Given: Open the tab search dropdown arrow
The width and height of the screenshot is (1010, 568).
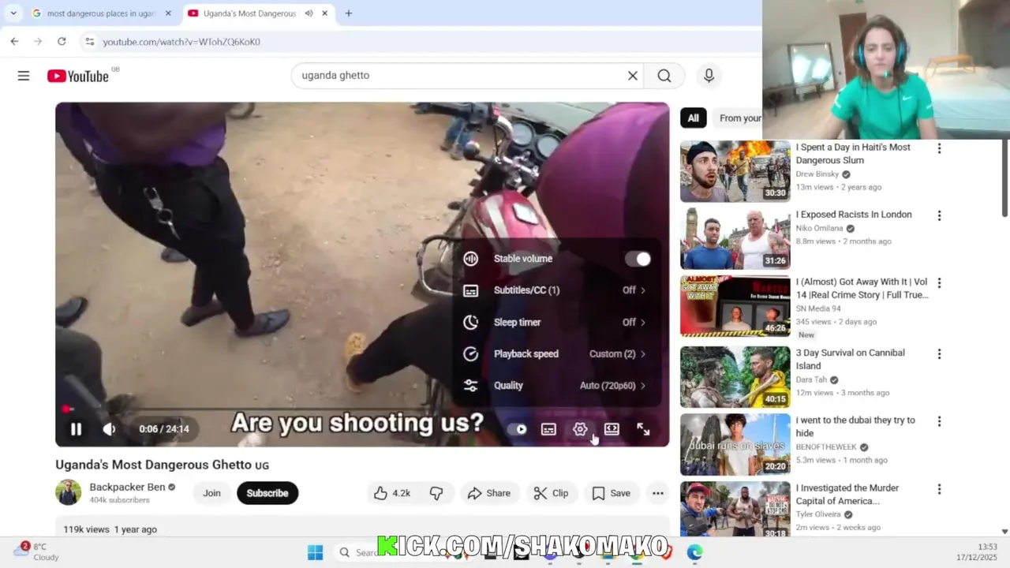Looking at the screenshot, I should point(13,13).
